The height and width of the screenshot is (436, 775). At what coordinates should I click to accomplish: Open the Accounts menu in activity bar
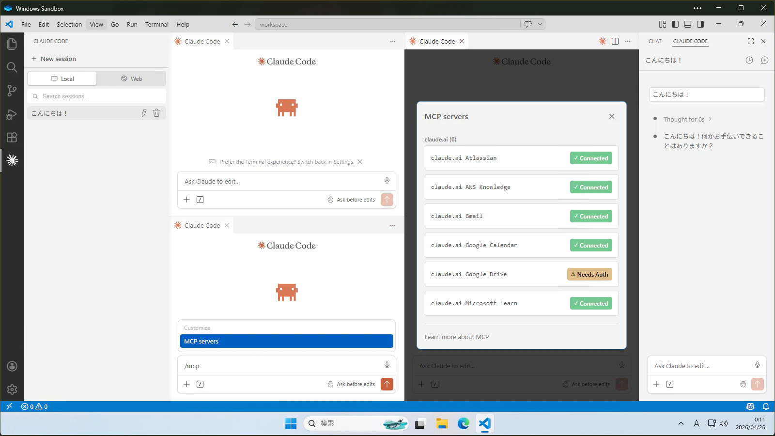coord(12,366)
